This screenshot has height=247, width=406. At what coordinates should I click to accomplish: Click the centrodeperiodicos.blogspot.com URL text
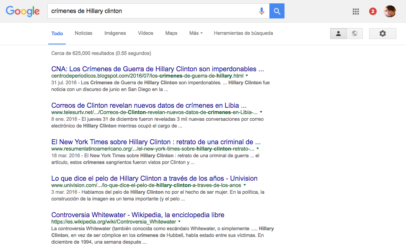[147, 76]
